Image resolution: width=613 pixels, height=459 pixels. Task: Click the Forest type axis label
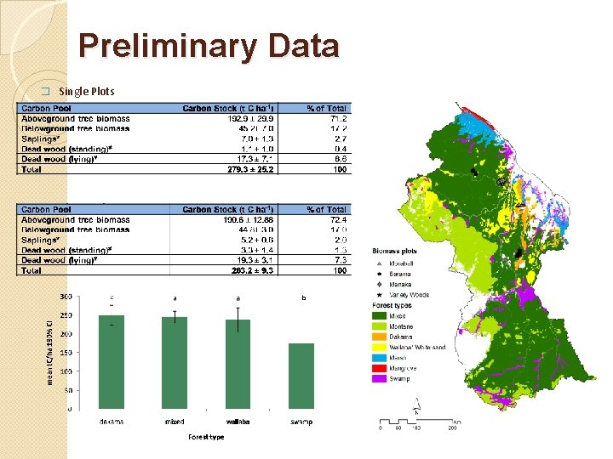(x=206, y=437)
